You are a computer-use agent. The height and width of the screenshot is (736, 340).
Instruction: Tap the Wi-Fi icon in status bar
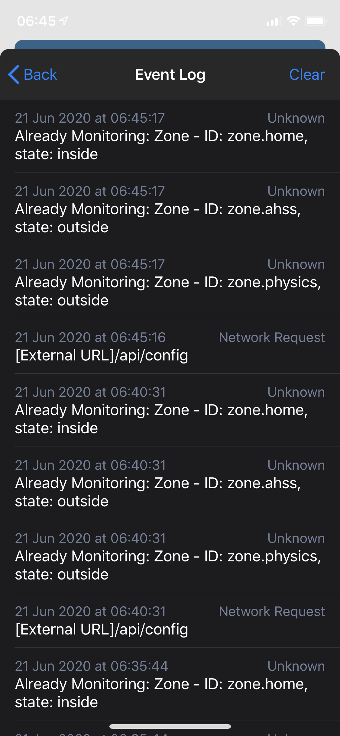(292, 20)
